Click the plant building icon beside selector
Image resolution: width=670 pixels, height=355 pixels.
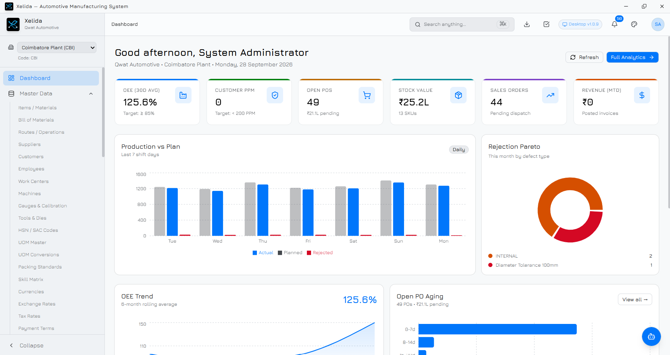[11, 47]
